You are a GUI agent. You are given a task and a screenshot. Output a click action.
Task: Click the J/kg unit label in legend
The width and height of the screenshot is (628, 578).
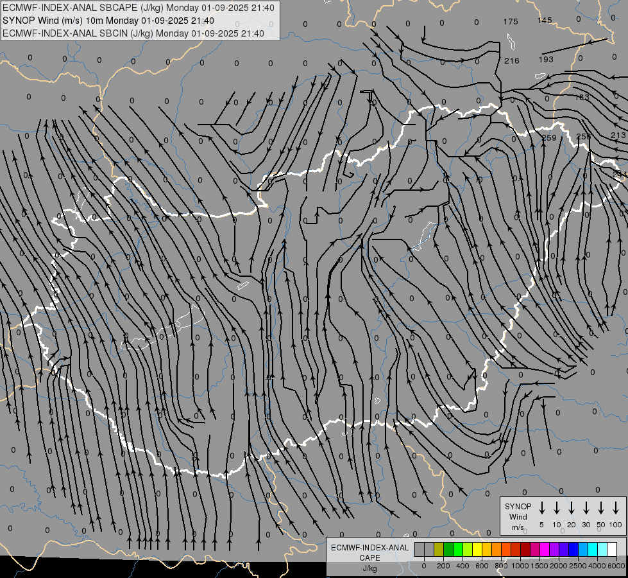click(369, 568)
